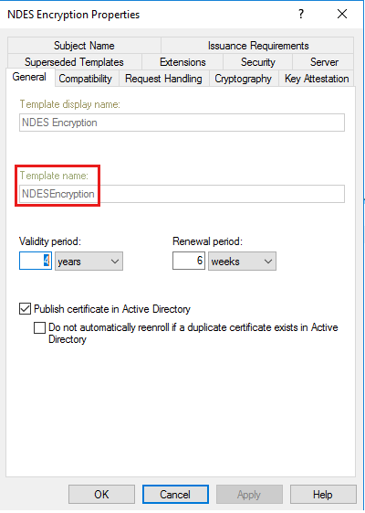Switch to the Compatibility tab
Screen dimensions: 365x513
(x=86, y=79)
